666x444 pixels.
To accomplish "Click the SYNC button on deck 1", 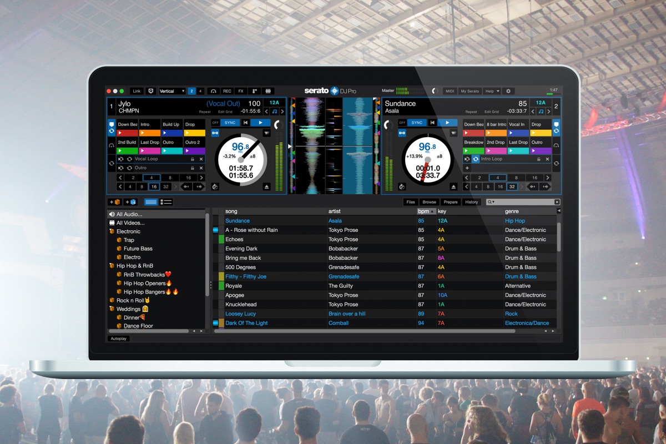I will [x=230, y=123].
